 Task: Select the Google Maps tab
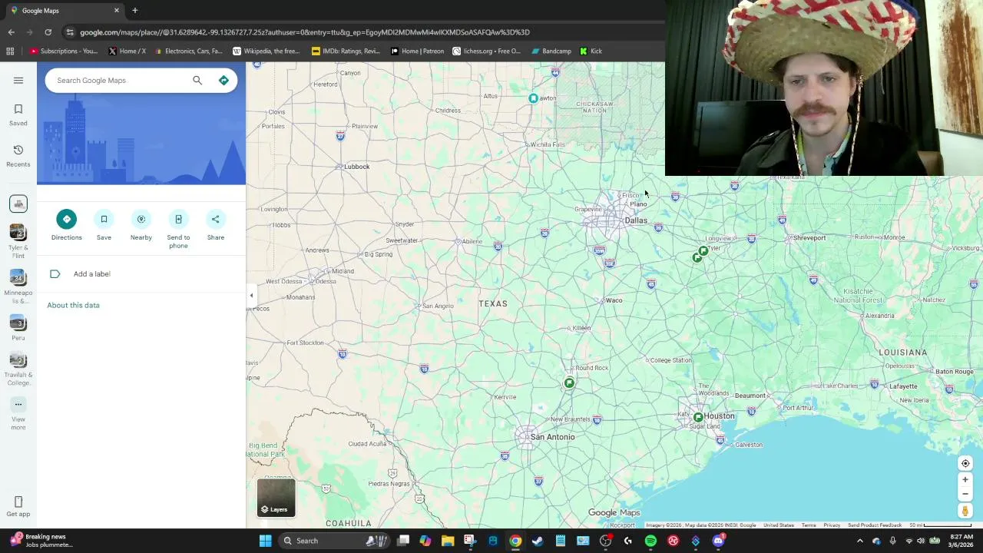pos(65,11)
